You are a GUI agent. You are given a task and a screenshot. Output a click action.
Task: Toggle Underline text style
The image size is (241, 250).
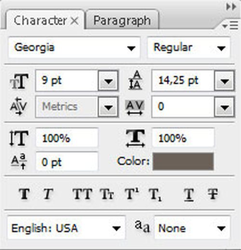189,195
